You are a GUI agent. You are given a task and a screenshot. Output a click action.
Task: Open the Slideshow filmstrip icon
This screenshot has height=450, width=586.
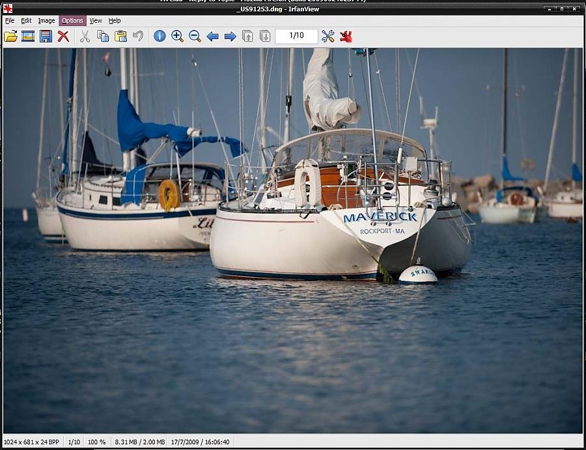pos(28,36)
